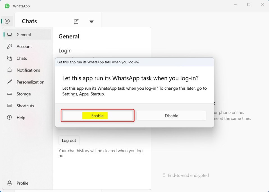
Task: Click the brush icon beside Personalization
Action: click(x=10, y=82)
